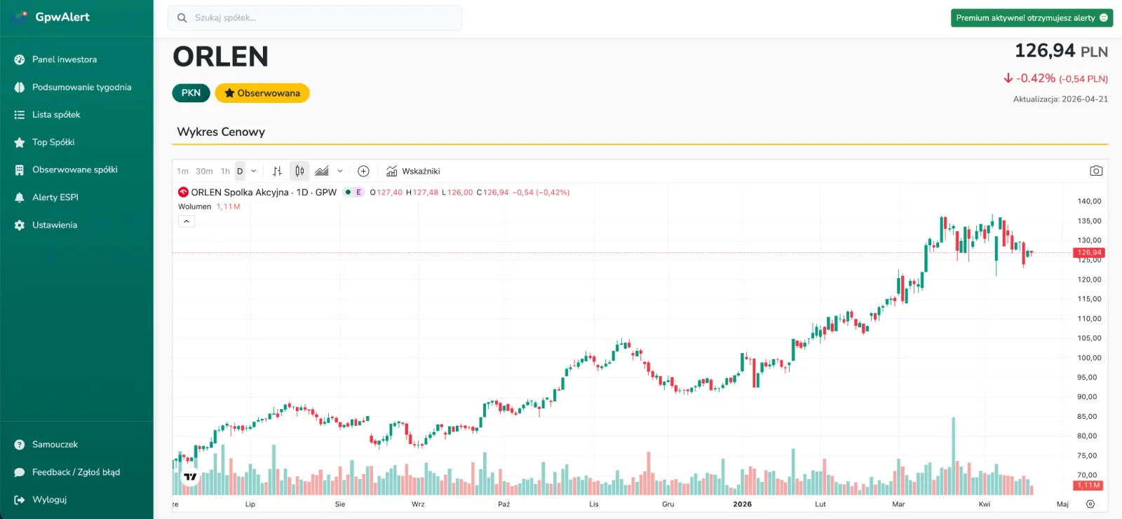Image resolution: width=1122 pixels, height=519 pixels.
Task: Select the 1m time interval
Action: point(182,171)
